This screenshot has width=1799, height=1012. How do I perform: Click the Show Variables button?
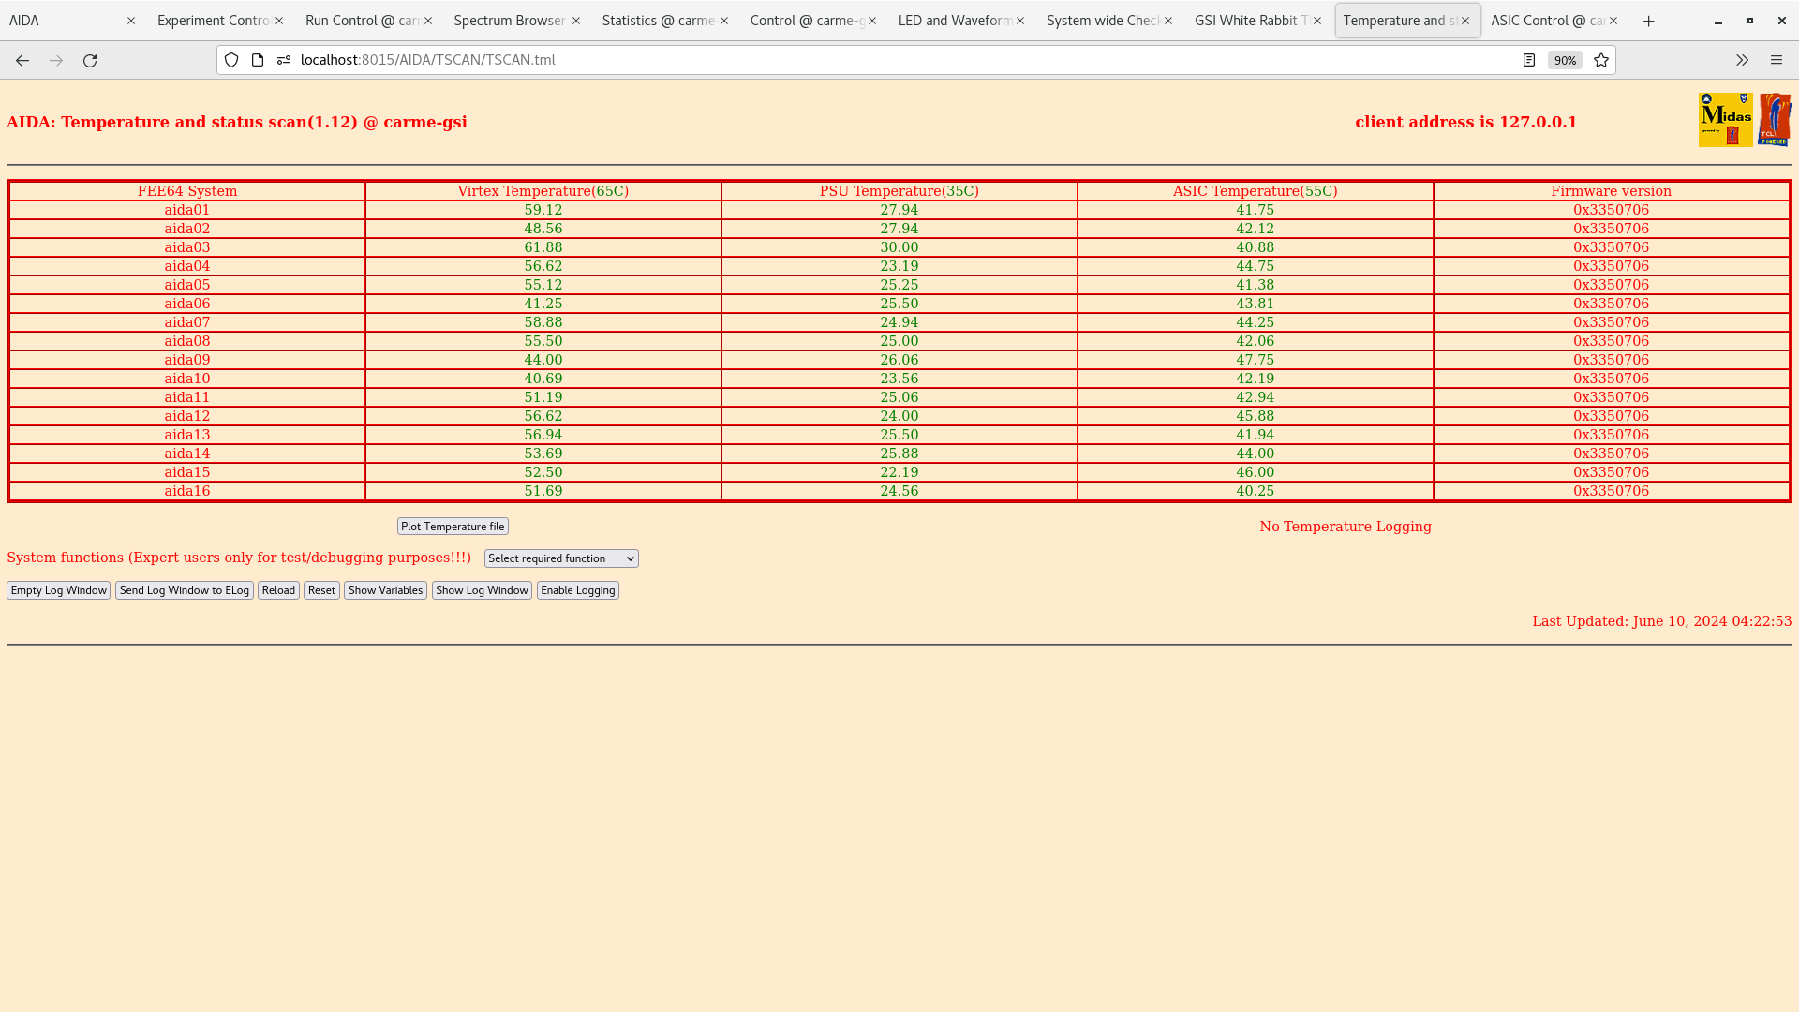384,589
